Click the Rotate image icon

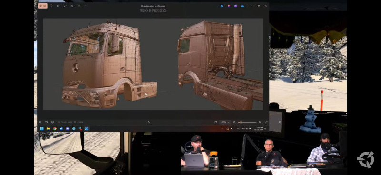point(51,6)
